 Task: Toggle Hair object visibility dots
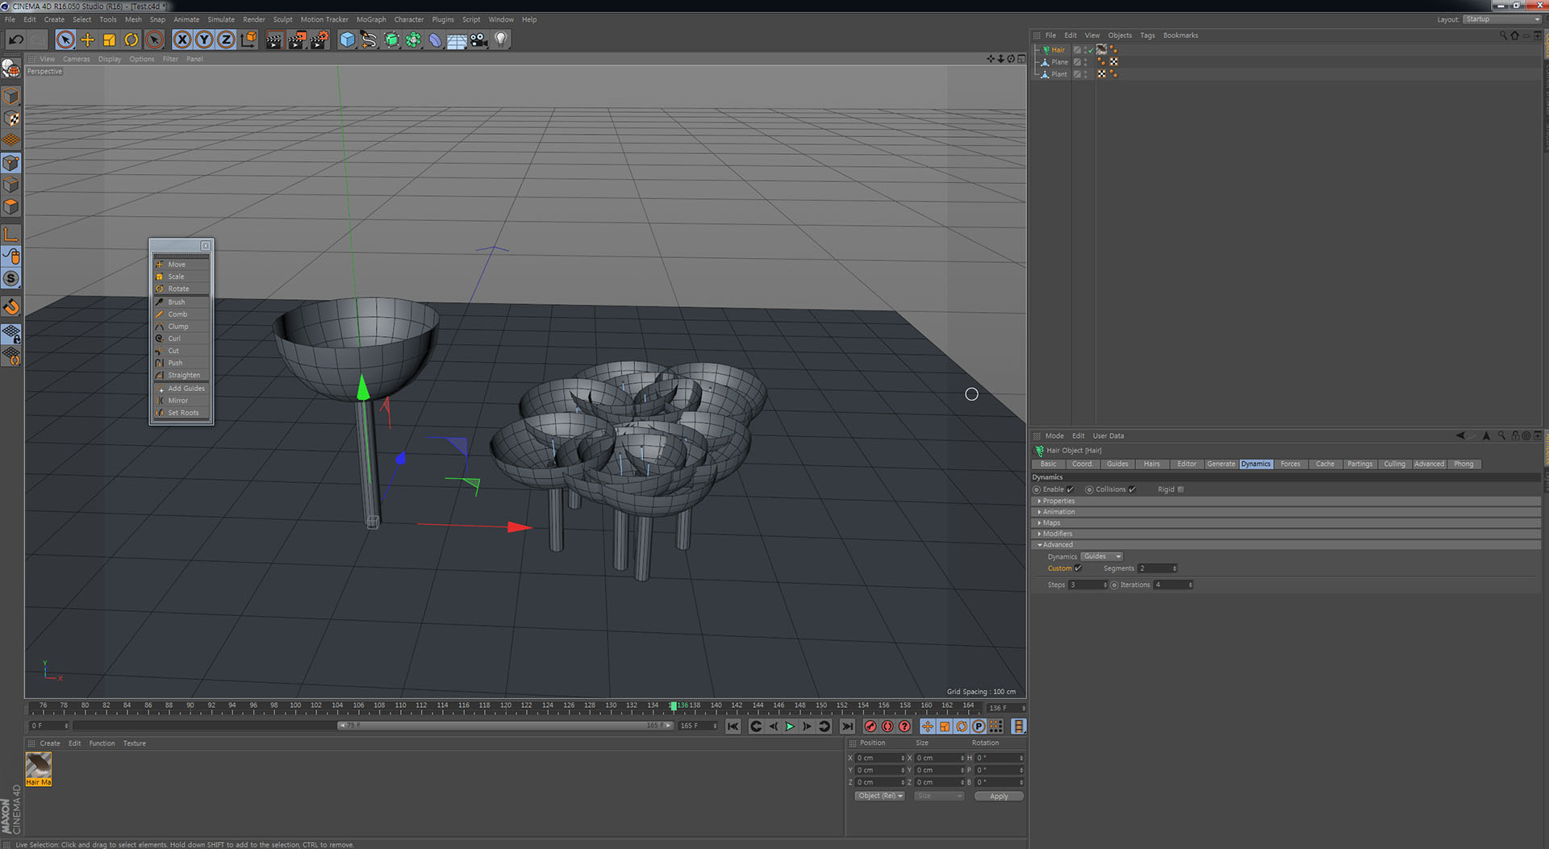(1085, 50)
